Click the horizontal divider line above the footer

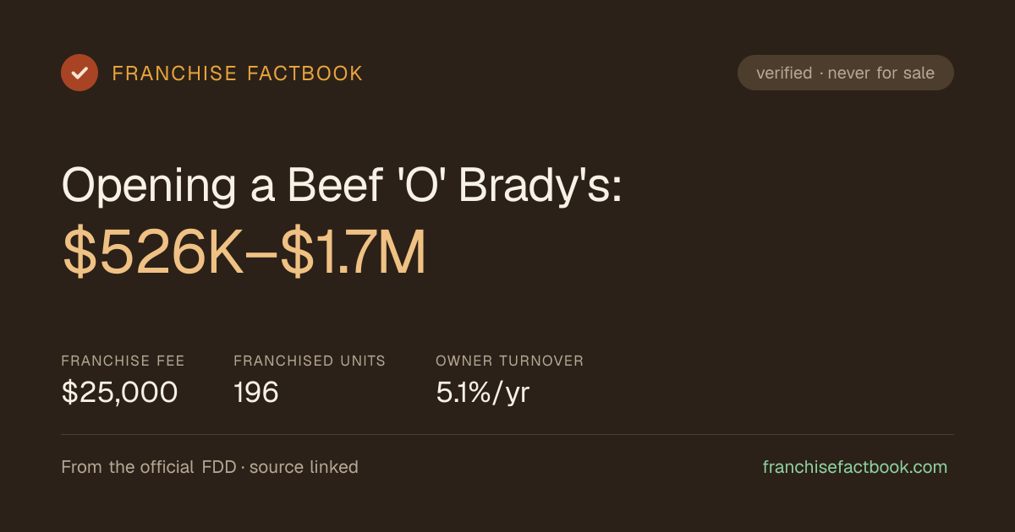(x=507, y=434)
